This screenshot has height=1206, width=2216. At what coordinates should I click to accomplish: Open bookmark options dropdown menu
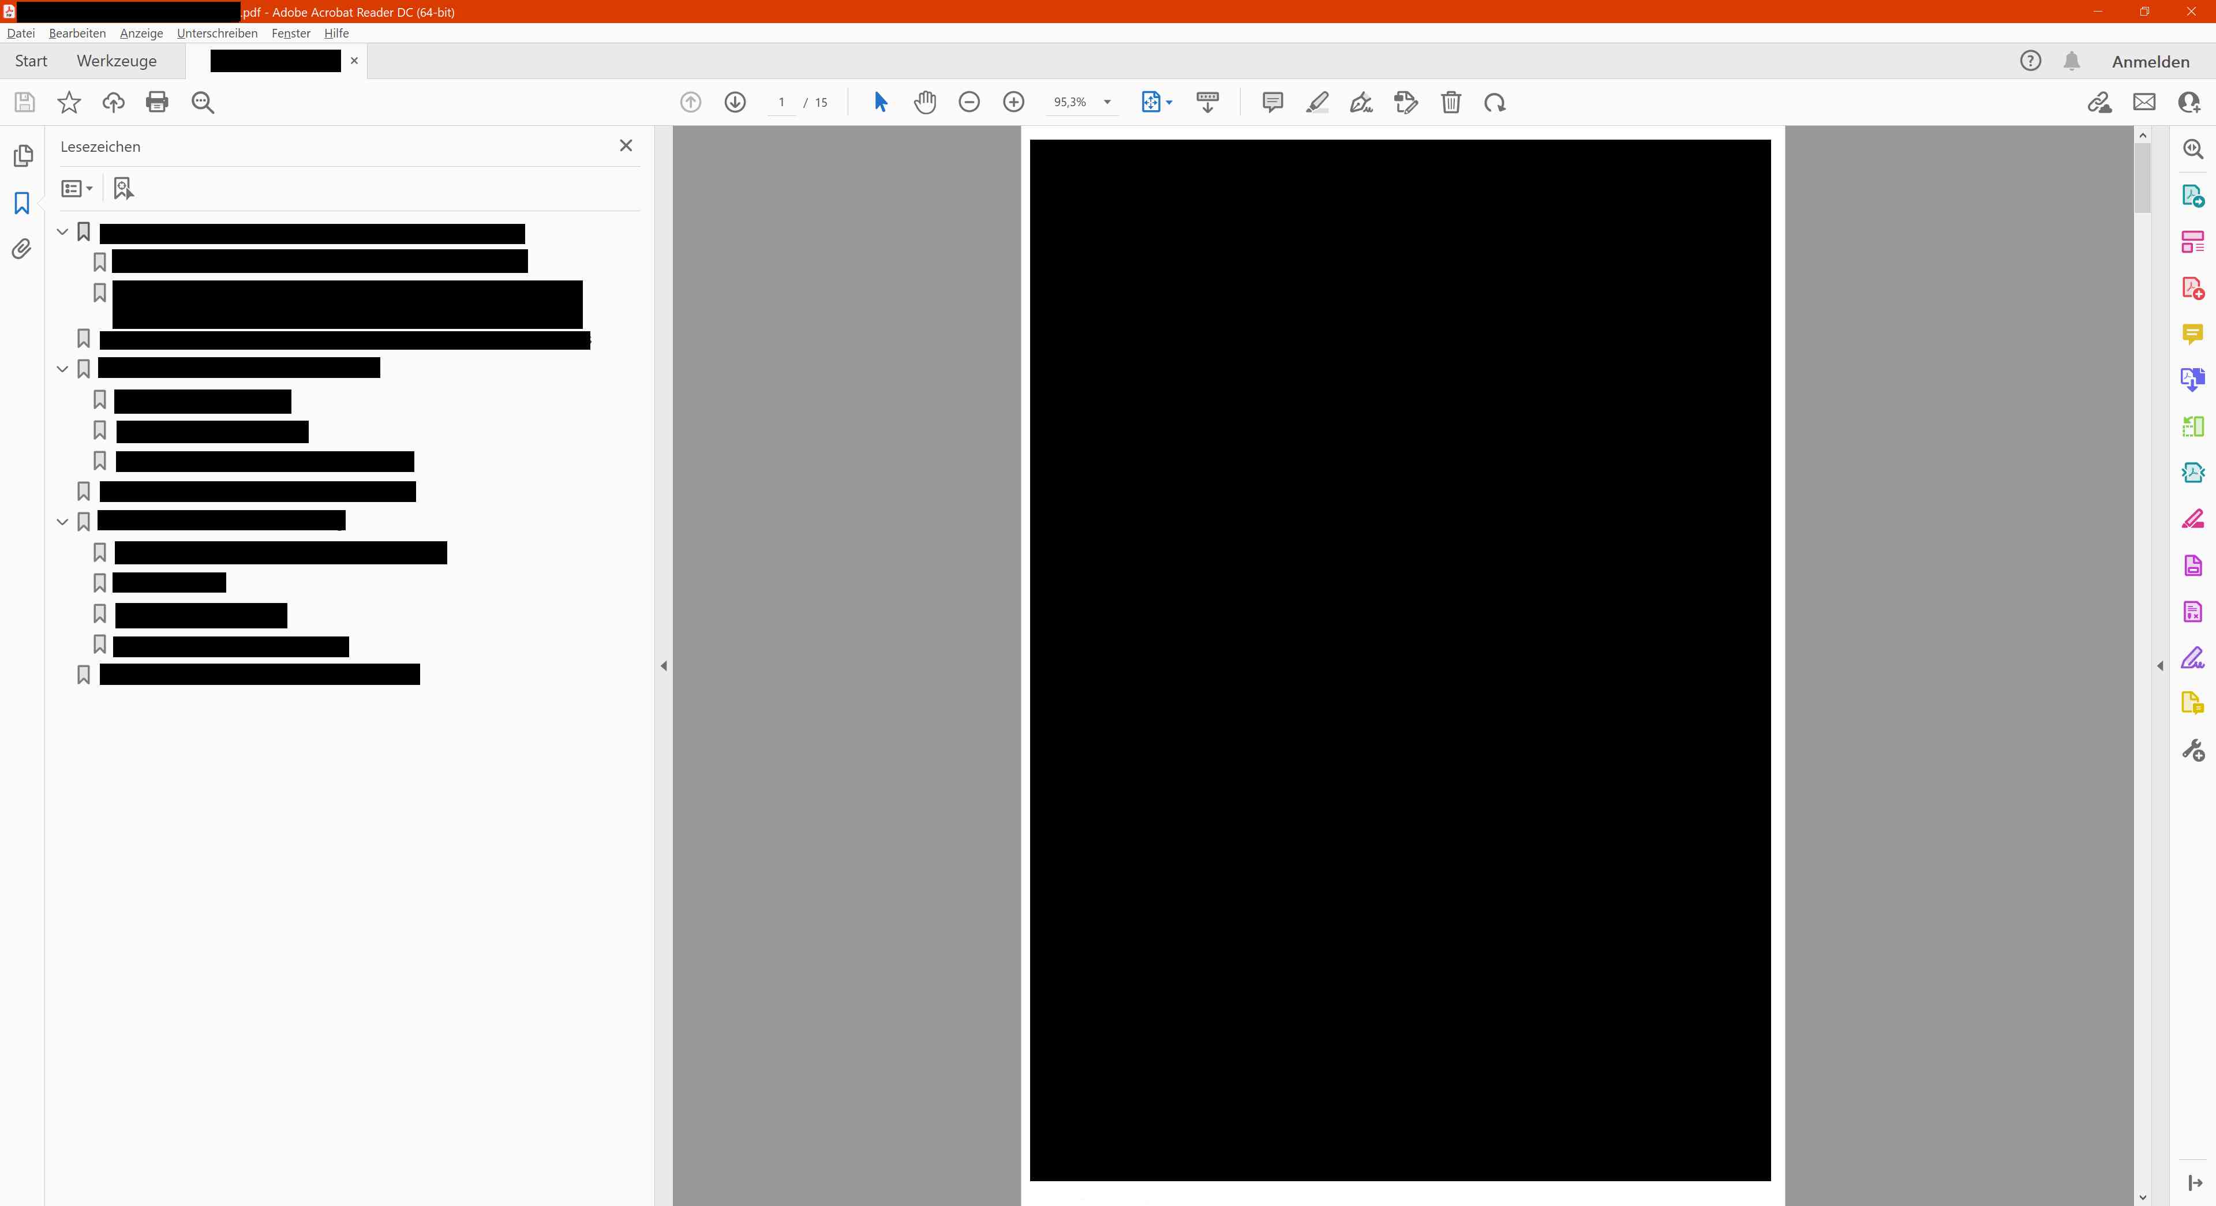pos(77,188)
